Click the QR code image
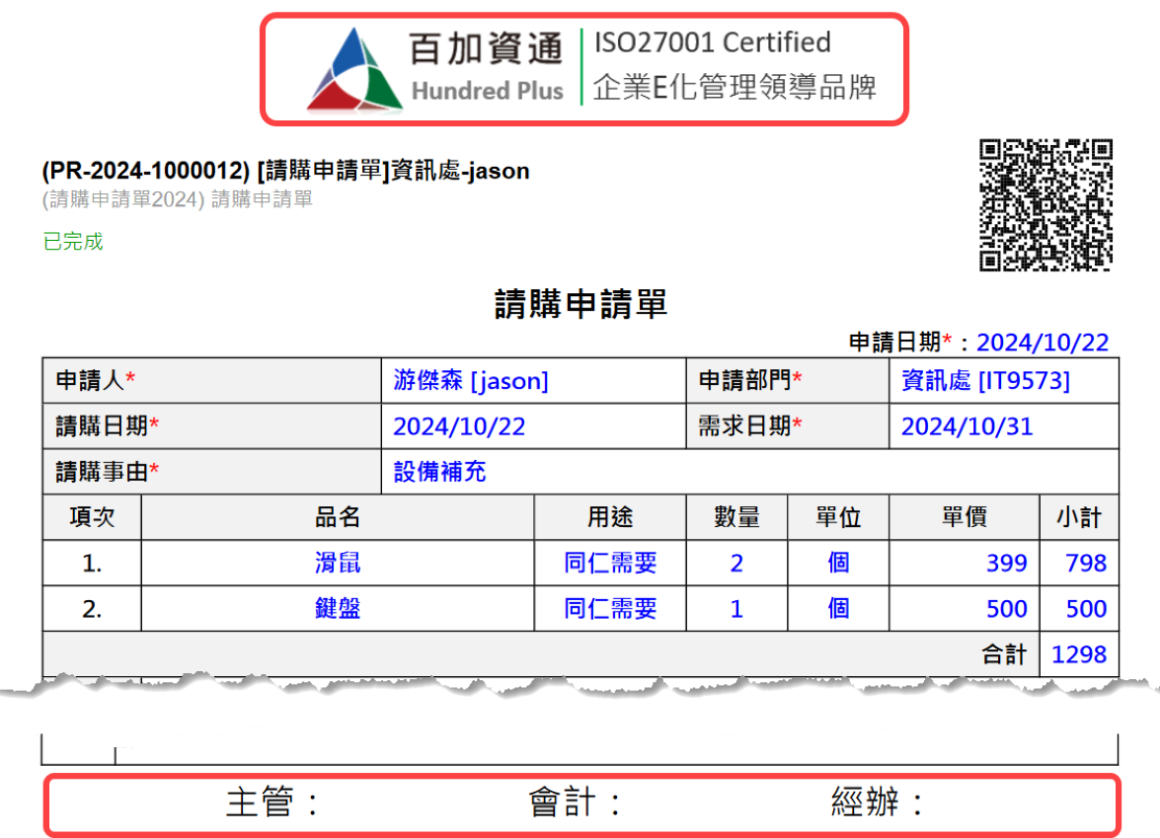The image size is (1160, 838). [x=1046, y=205]
